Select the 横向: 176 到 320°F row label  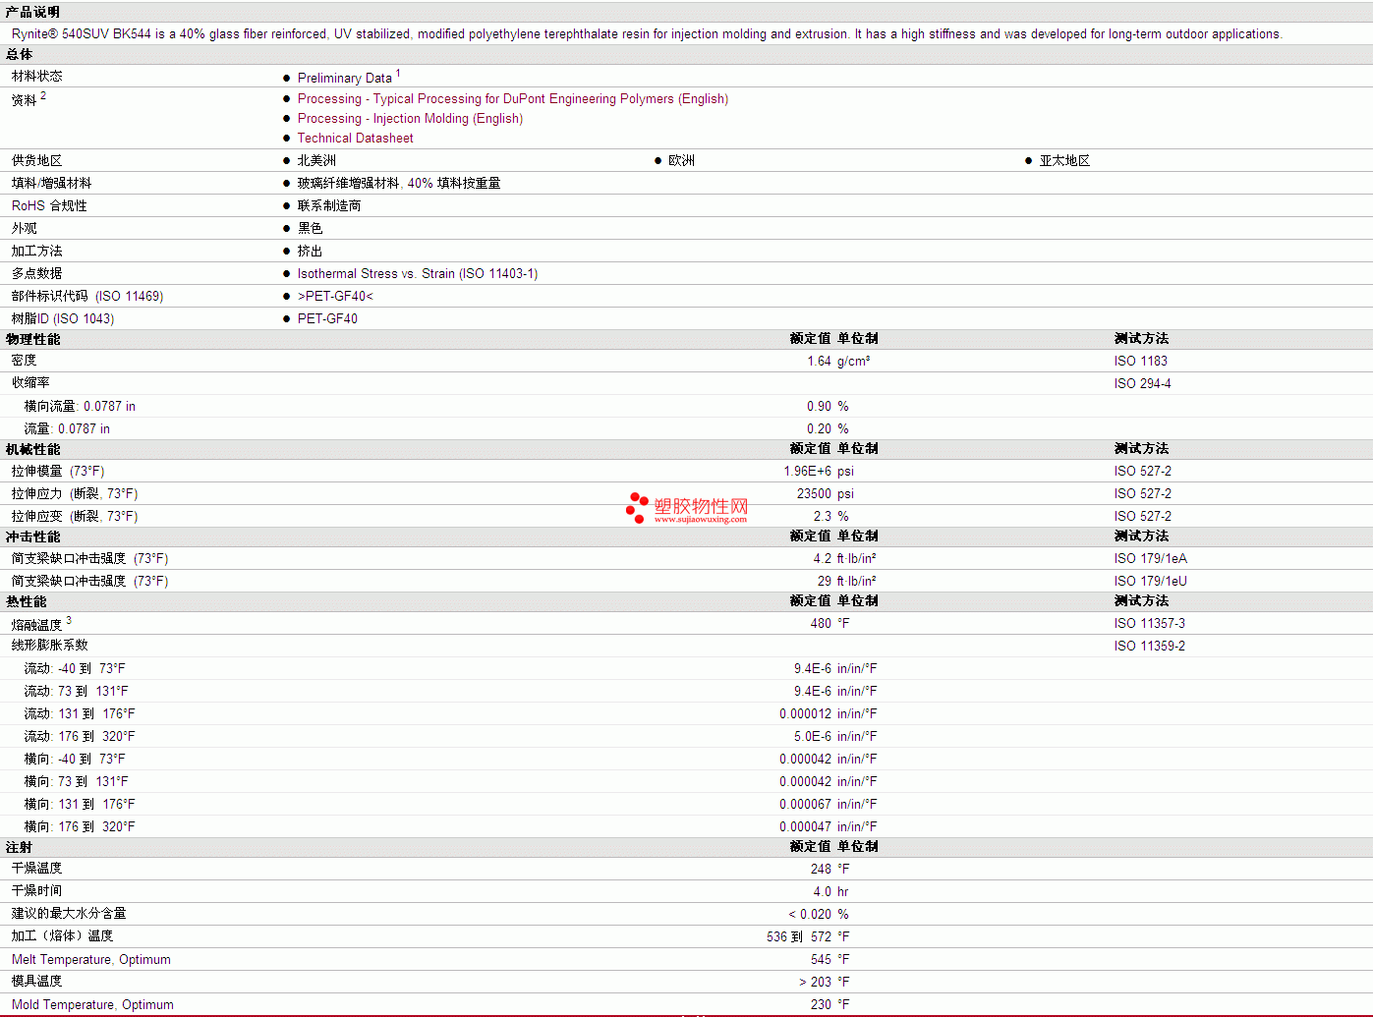[80, 827]
